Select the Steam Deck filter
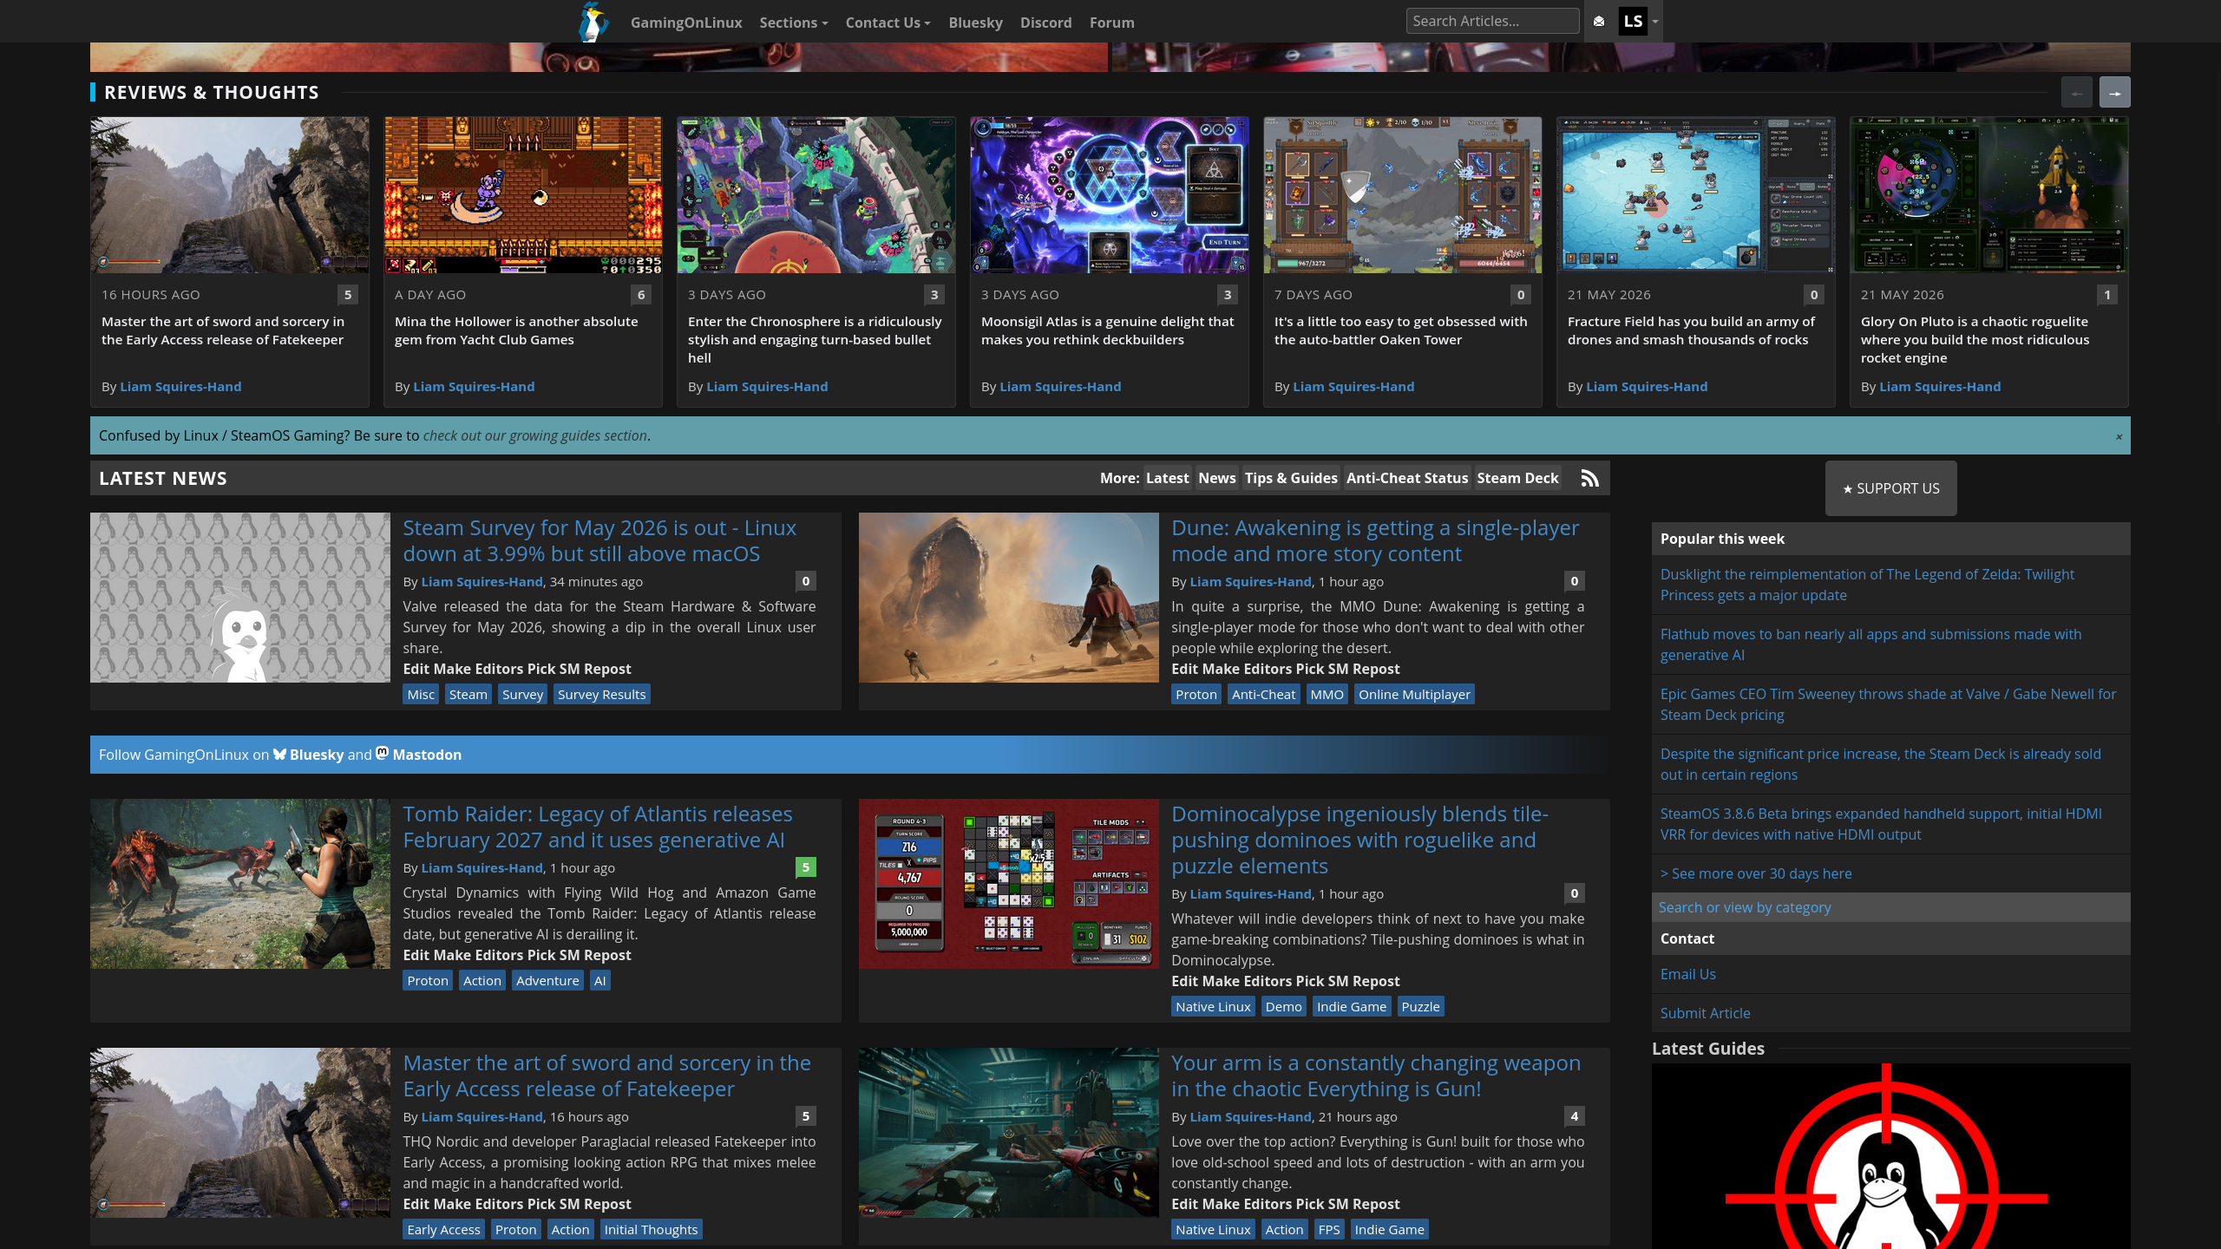 (x=1517, y=478)
